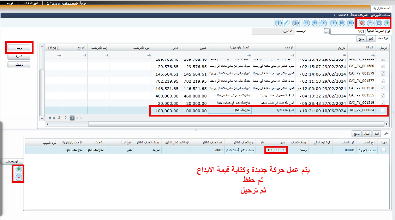Viewport: 395px width, 220px height.
Task: Click the وظائف button
Action: pyautogui.click(x=19, y=65)
